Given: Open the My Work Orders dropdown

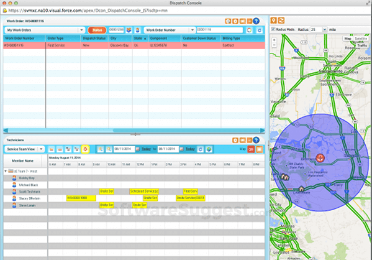Looking at the screenshot, I should click(x=81, y=30).
